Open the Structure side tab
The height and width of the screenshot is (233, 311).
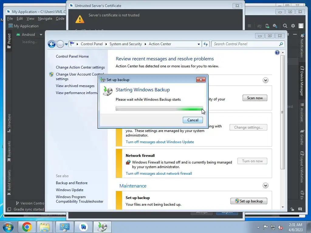pos(9,123)
